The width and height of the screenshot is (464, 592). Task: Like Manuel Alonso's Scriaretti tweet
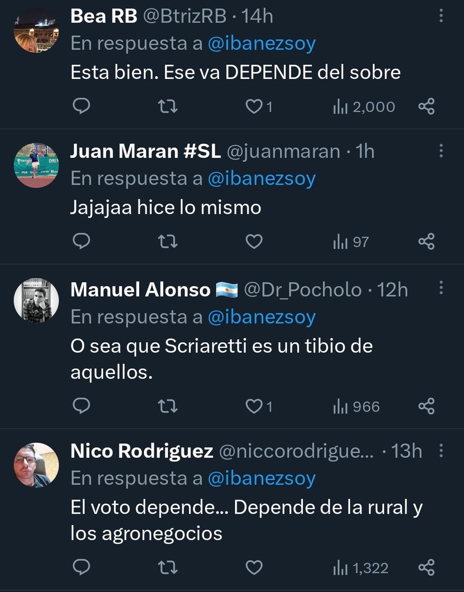click(254, 407)
